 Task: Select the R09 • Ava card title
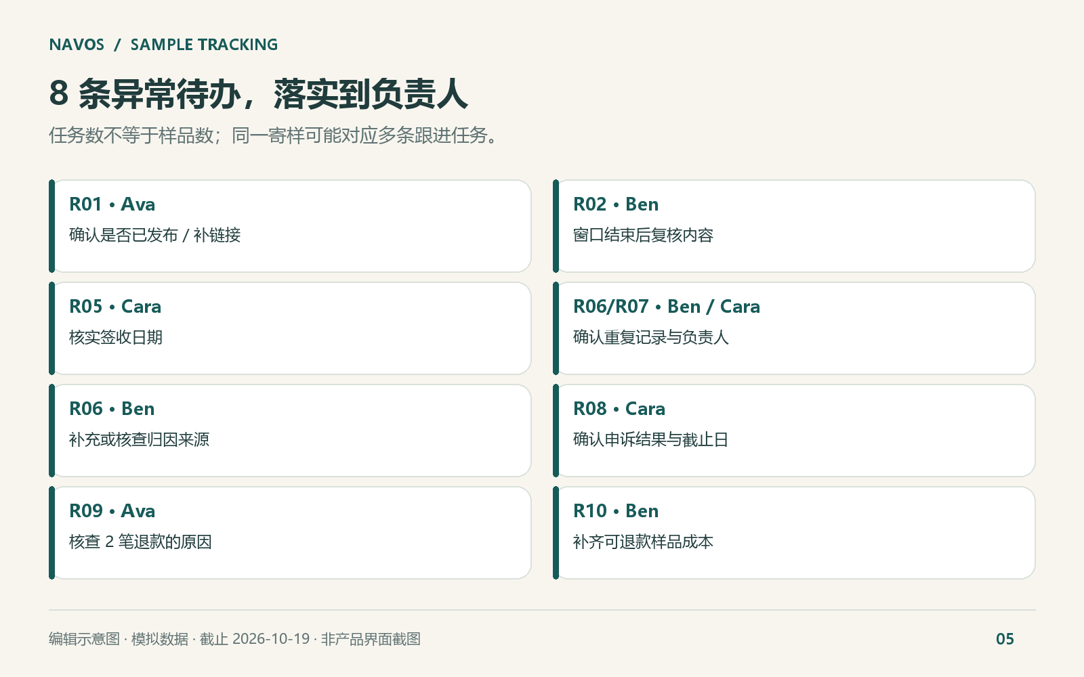click(112, 511)
